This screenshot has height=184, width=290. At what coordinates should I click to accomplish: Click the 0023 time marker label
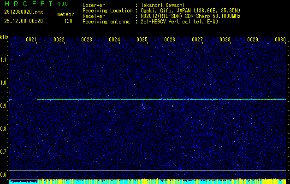[87, 40]
